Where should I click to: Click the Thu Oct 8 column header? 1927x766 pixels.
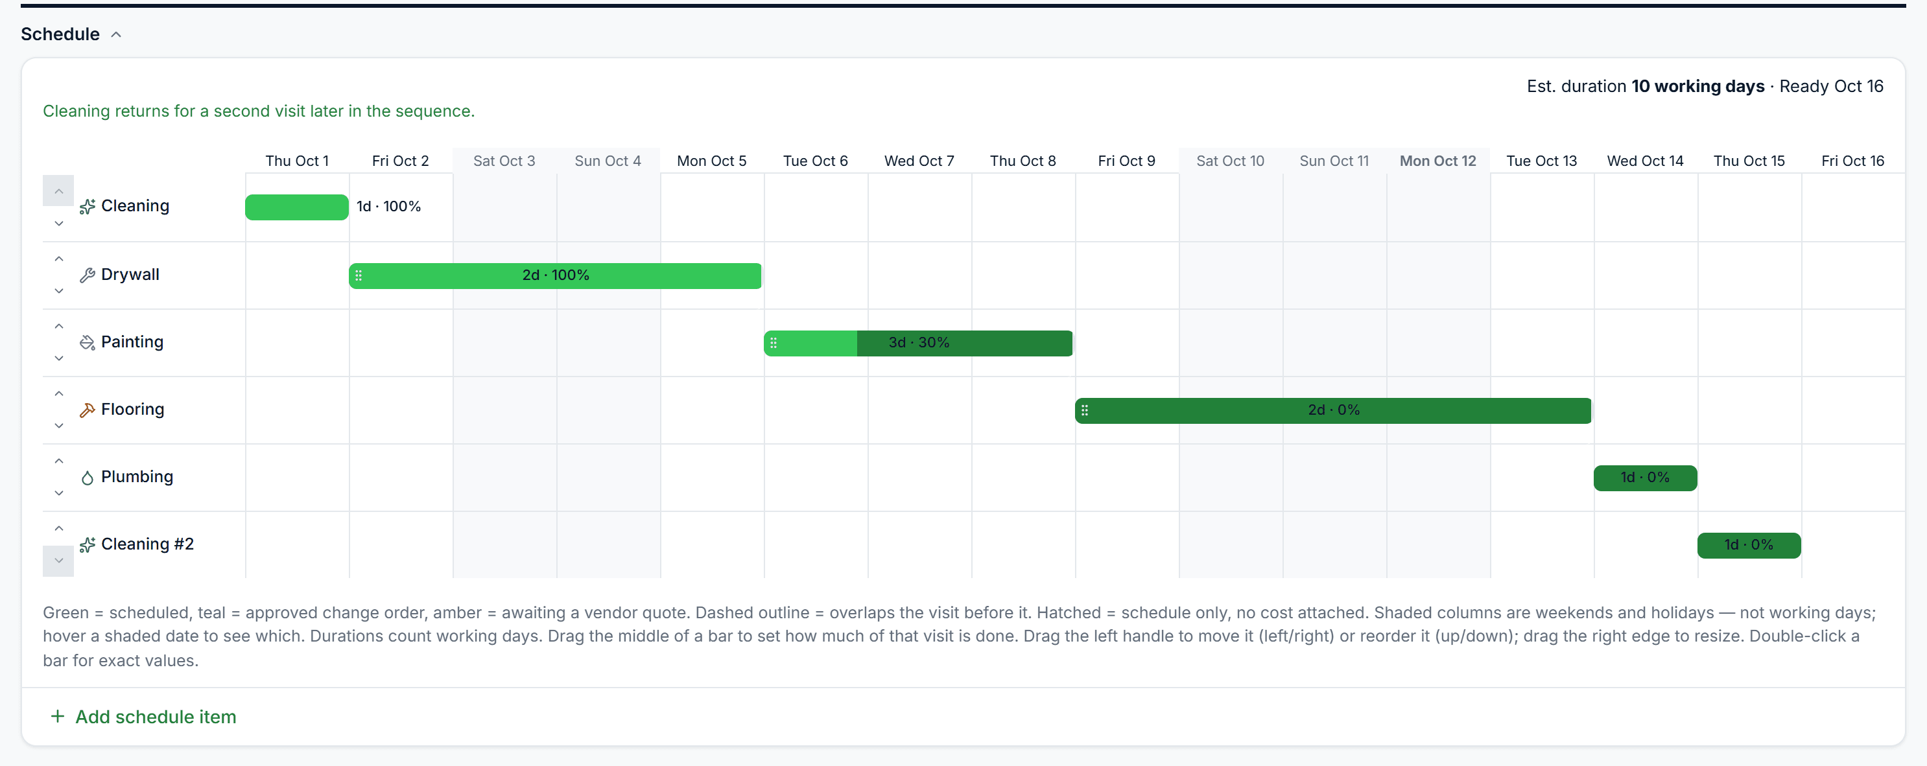tap(1023, 161)
